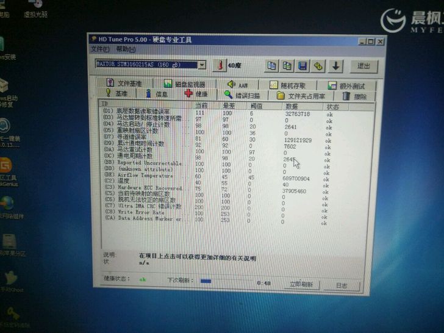Click the copy screenshot toolbar icon
The width and height of the screenshot is (444, 333).
tap(287, 66)
